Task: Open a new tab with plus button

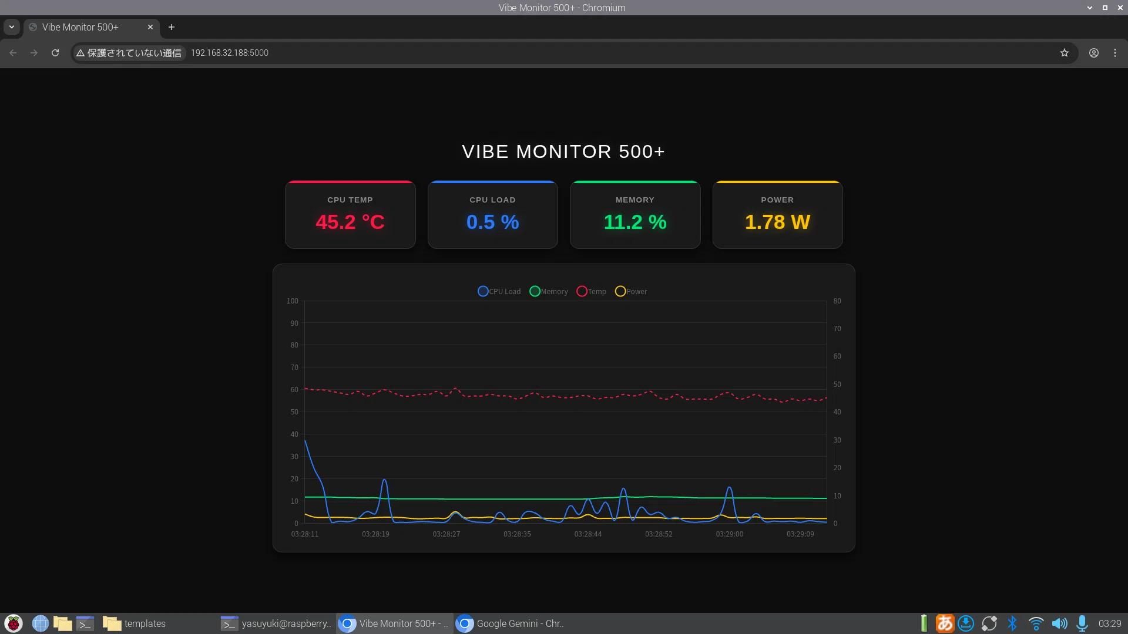Action: pyautogui.click(x=172, y=27)
